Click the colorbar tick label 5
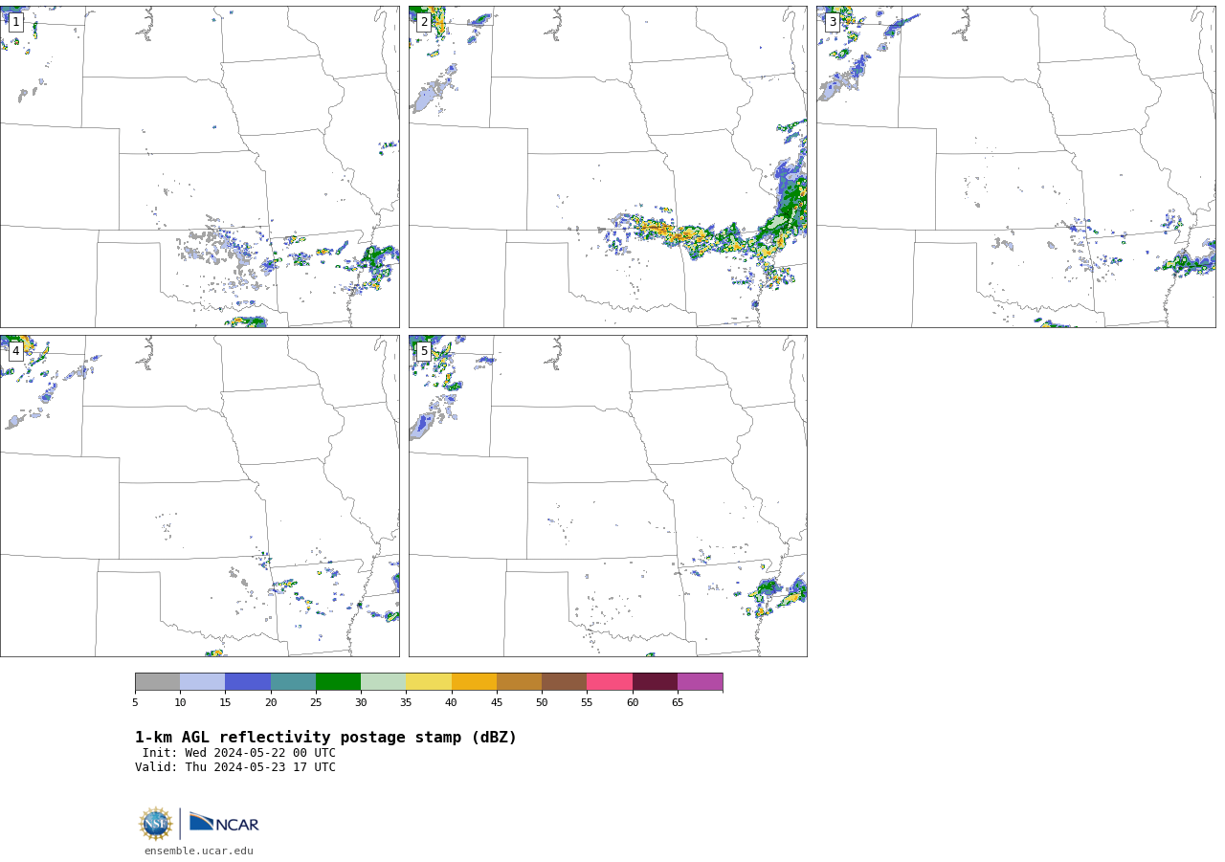1225x862 pixels. pyautogui.click(x=135, y=703)
